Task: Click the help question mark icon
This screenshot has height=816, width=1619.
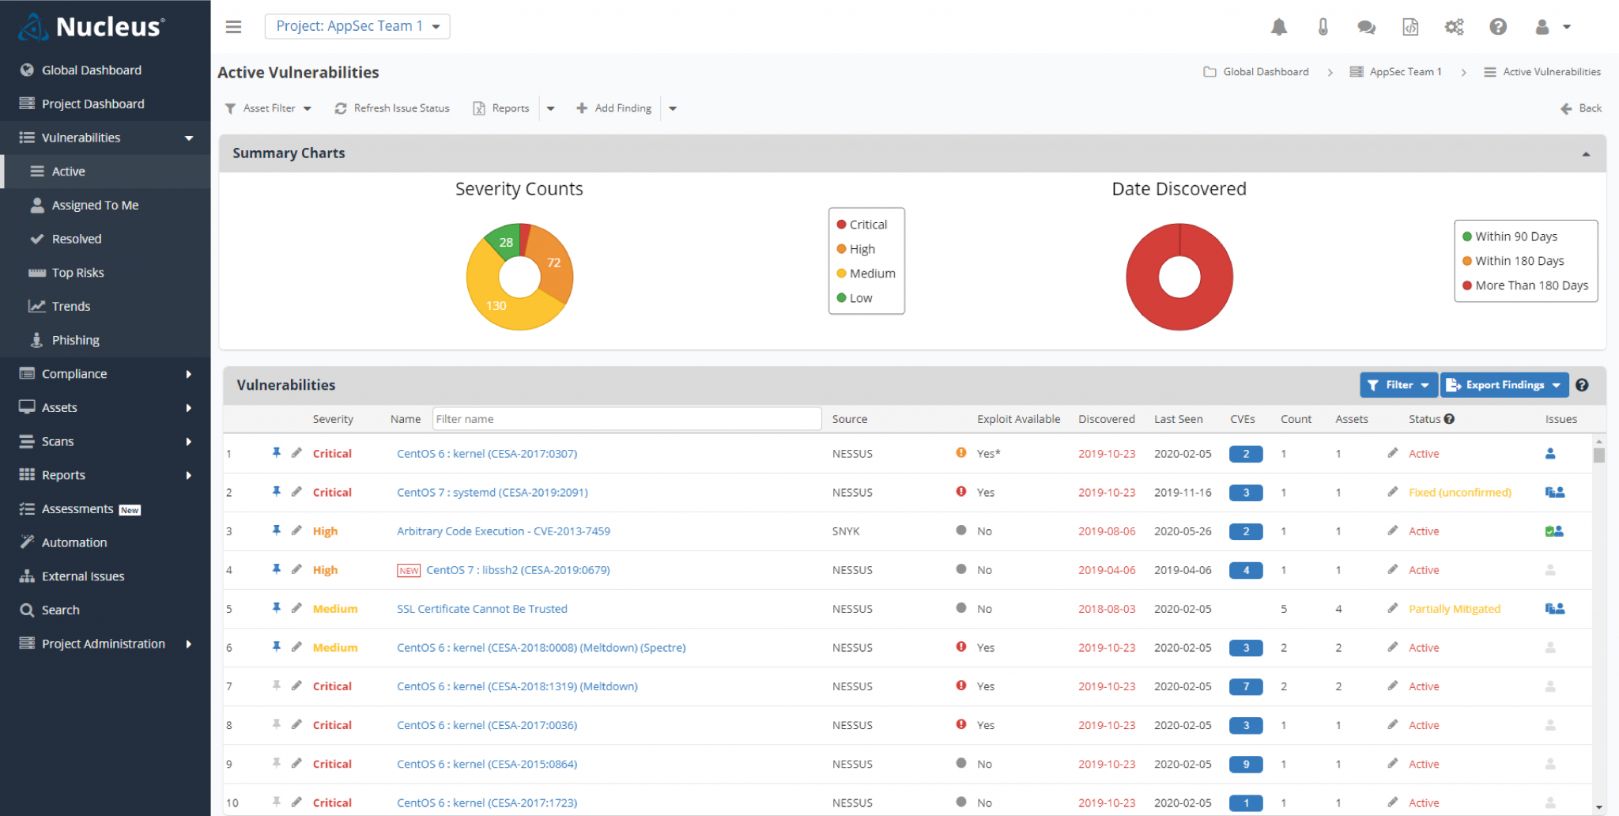Action: (1498, 26)
